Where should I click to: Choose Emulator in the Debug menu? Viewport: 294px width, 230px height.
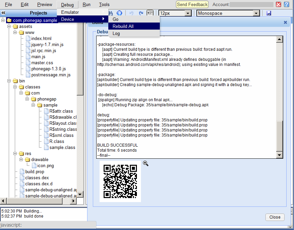pyautogui.click(x=82, y=12)
